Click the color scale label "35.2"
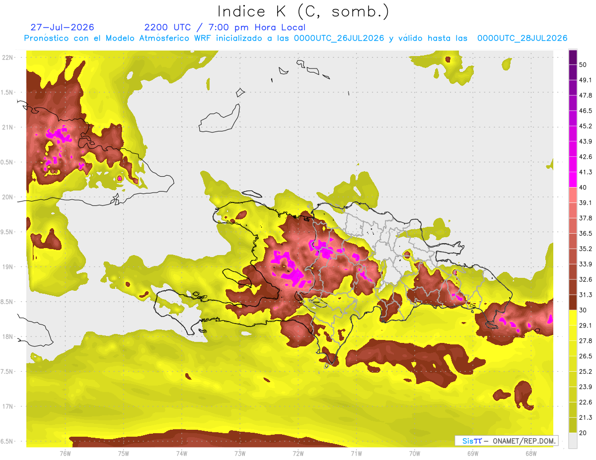 point(586,249)
